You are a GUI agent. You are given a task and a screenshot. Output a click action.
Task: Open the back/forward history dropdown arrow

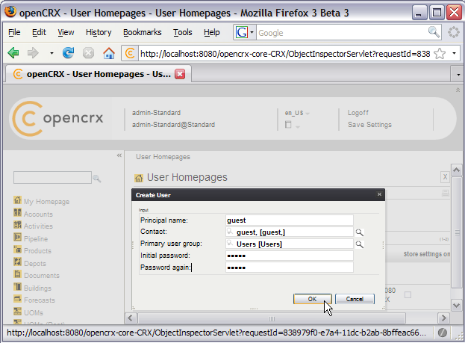52,54
